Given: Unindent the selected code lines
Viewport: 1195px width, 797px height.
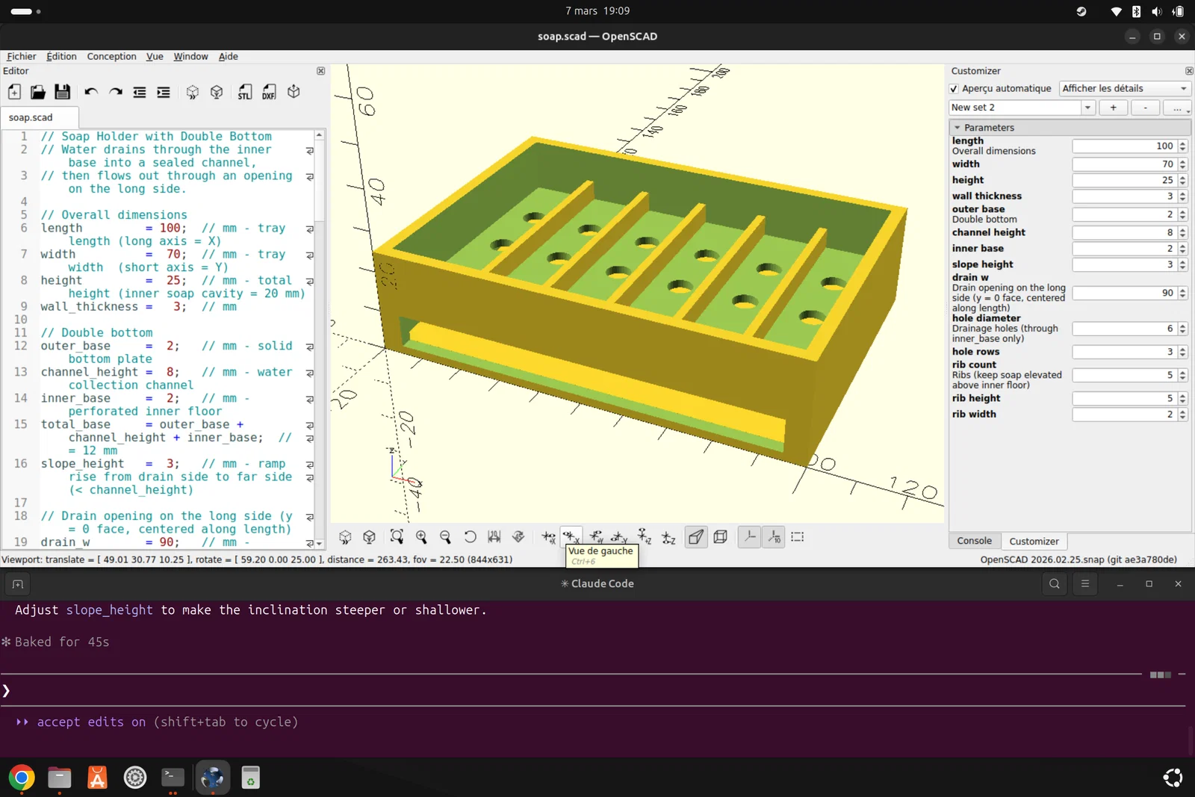Looking at the screenshot, I should point(140,92).
